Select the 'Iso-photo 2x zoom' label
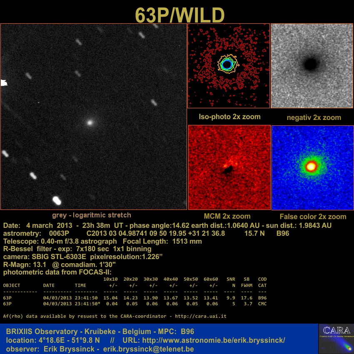Image resolution: width=354 pixels, height=354 pixels. tap(229, 117)
